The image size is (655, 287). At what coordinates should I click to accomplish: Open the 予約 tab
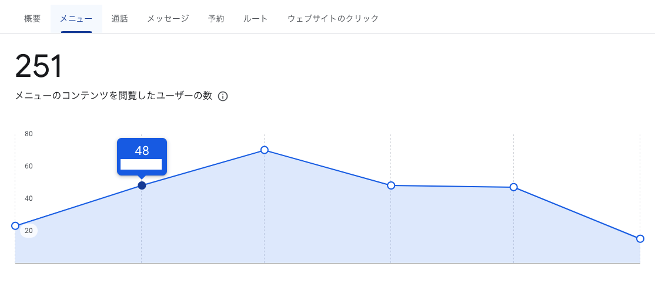pos(216,18)
